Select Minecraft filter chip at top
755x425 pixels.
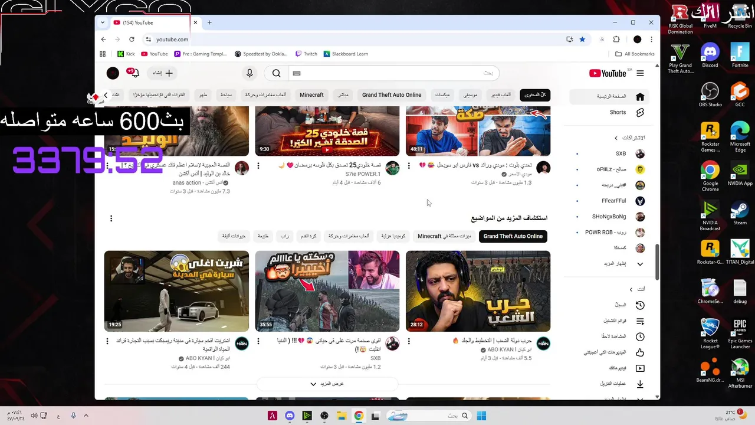(311, 94)
